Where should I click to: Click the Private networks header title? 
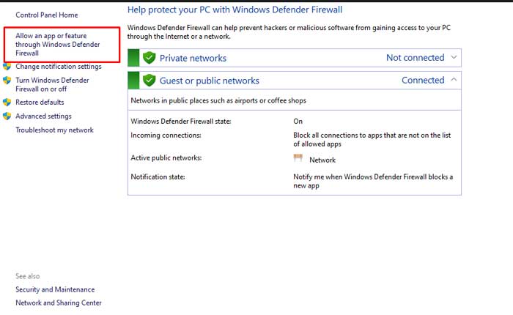193,58
